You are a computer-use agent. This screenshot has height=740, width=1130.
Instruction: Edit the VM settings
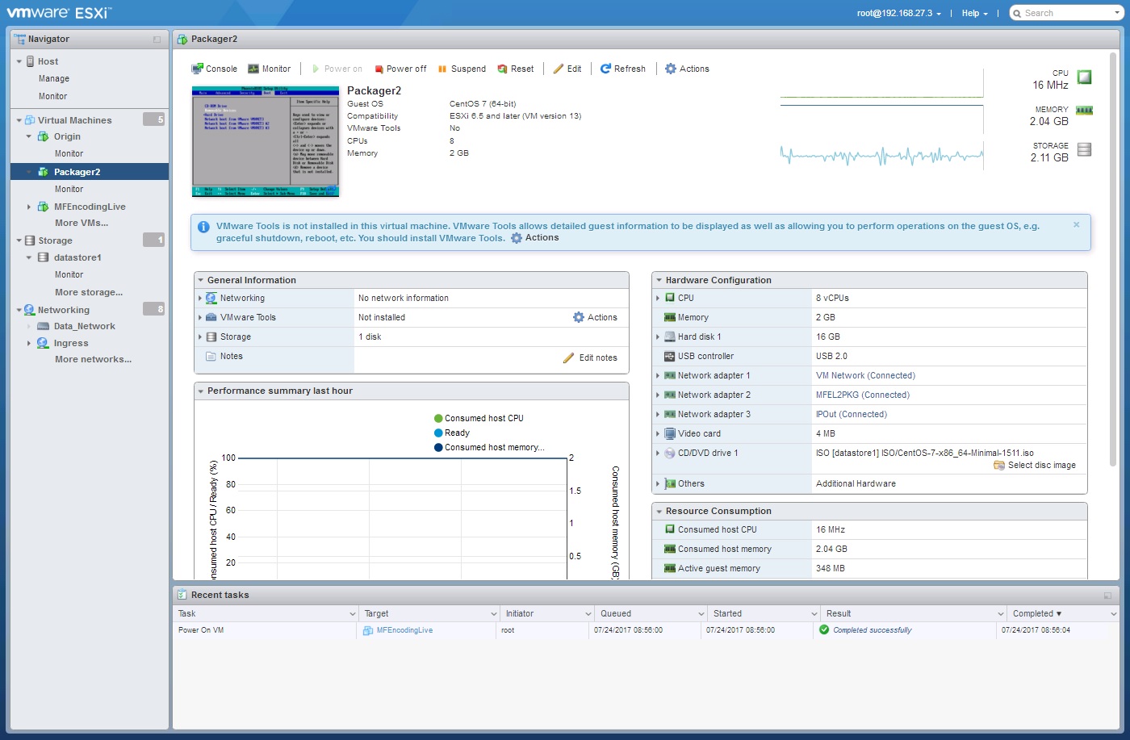tap(567, 69)
